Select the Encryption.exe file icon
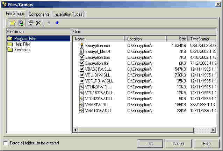Screen dimensions: 223x151 click(x=81, y=45)
